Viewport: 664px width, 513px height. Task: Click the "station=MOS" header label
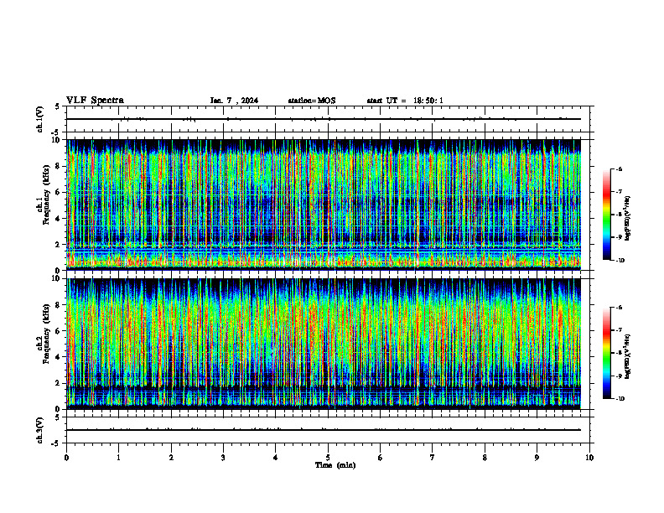312,101
